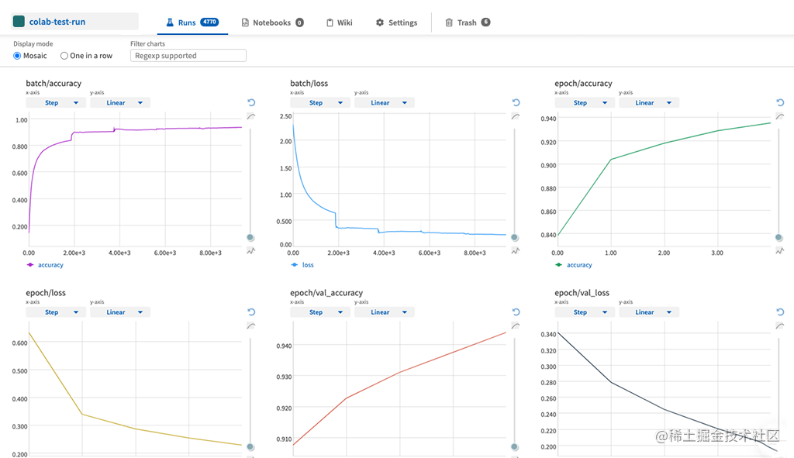Viewport: 794px width, 458px height.
Task: Toggle purple accuracy series in batch/accuracy legend
Action: [44, 265]
